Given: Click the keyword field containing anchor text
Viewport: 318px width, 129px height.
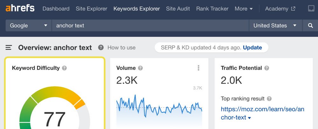Looking at the screenshot, I should (149, 25).
